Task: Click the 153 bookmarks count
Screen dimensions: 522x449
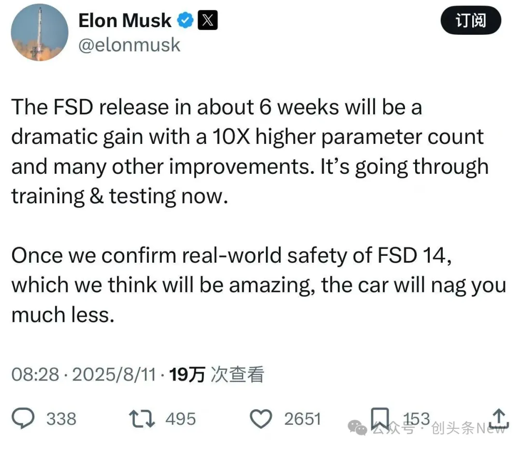Action: click(x=416, y=418)
